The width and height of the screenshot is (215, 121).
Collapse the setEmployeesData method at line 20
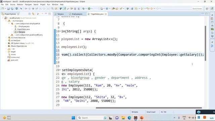pyautogui.click(x=60, y=70)
